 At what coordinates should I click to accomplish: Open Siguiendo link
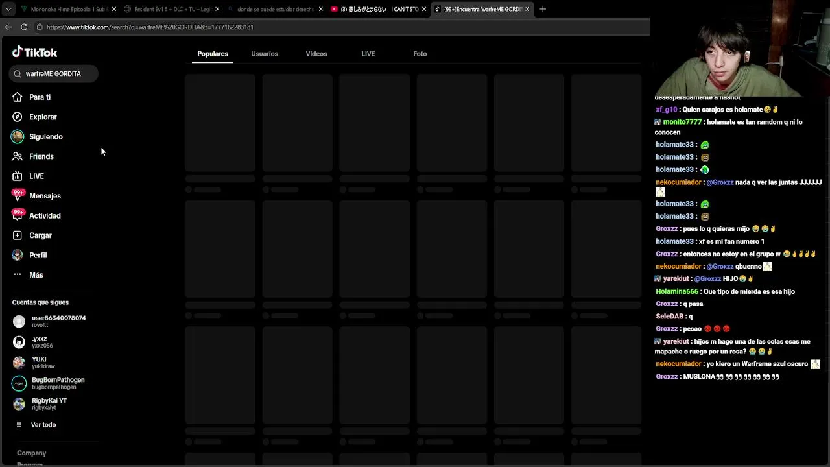46,137
